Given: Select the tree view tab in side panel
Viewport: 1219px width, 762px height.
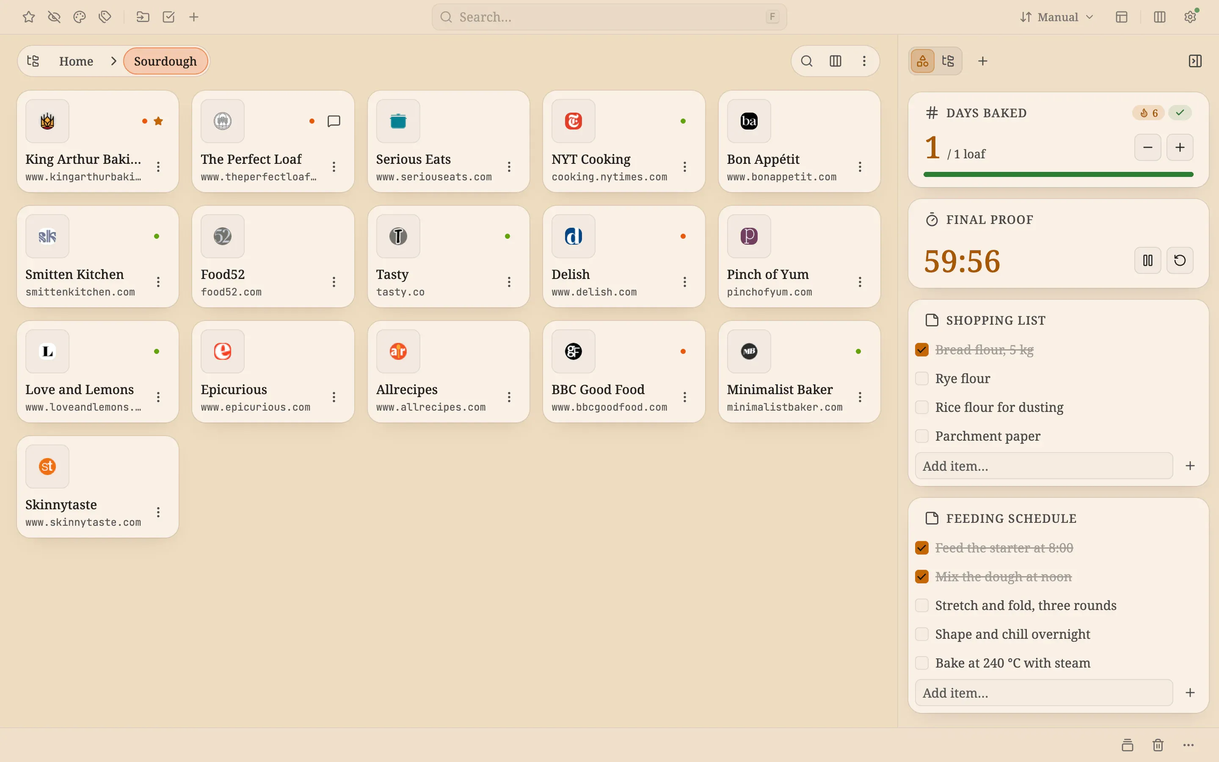Looking at the screenshot, I should click(948, 61).
